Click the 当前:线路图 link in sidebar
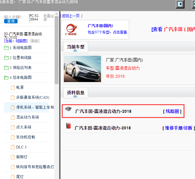This screenshot has height=179, width=195. point(16,41)
